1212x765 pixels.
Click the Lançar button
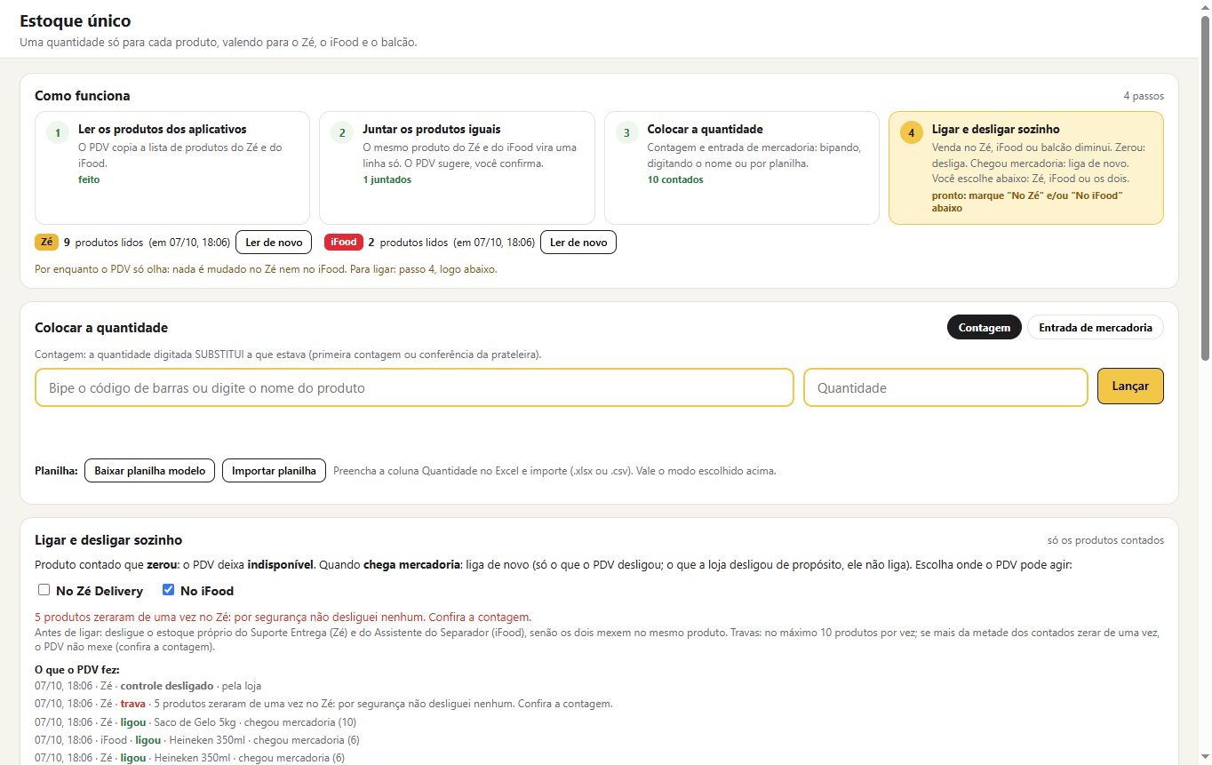click(1130, 386)
